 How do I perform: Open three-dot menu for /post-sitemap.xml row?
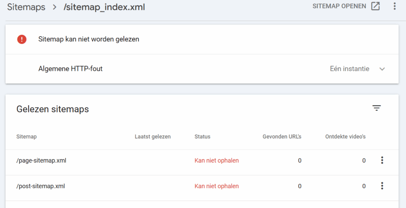[382, 186]
